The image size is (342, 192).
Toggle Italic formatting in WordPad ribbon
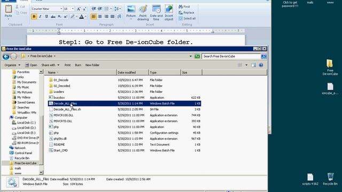point(40,17)
